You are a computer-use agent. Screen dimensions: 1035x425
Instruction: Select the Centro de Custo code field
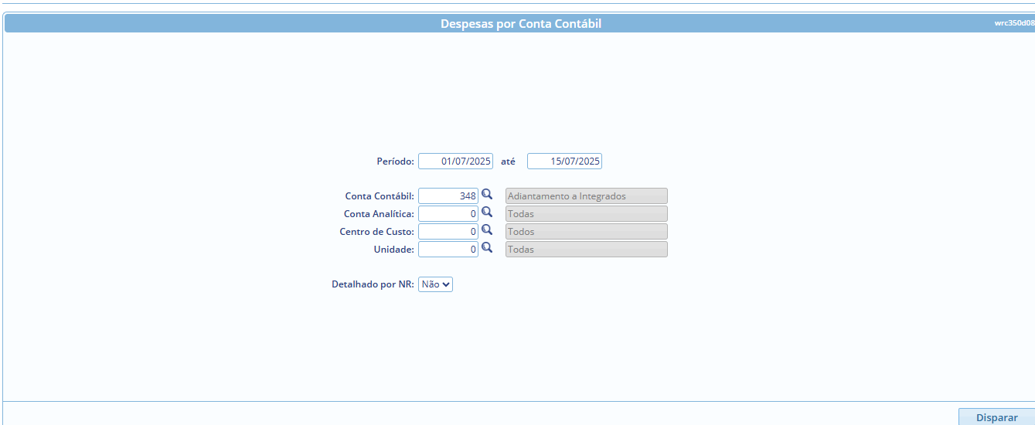point(448,232)
